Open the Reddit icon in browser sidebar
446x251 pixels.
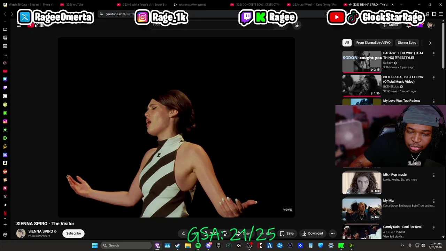pos(5,172)
